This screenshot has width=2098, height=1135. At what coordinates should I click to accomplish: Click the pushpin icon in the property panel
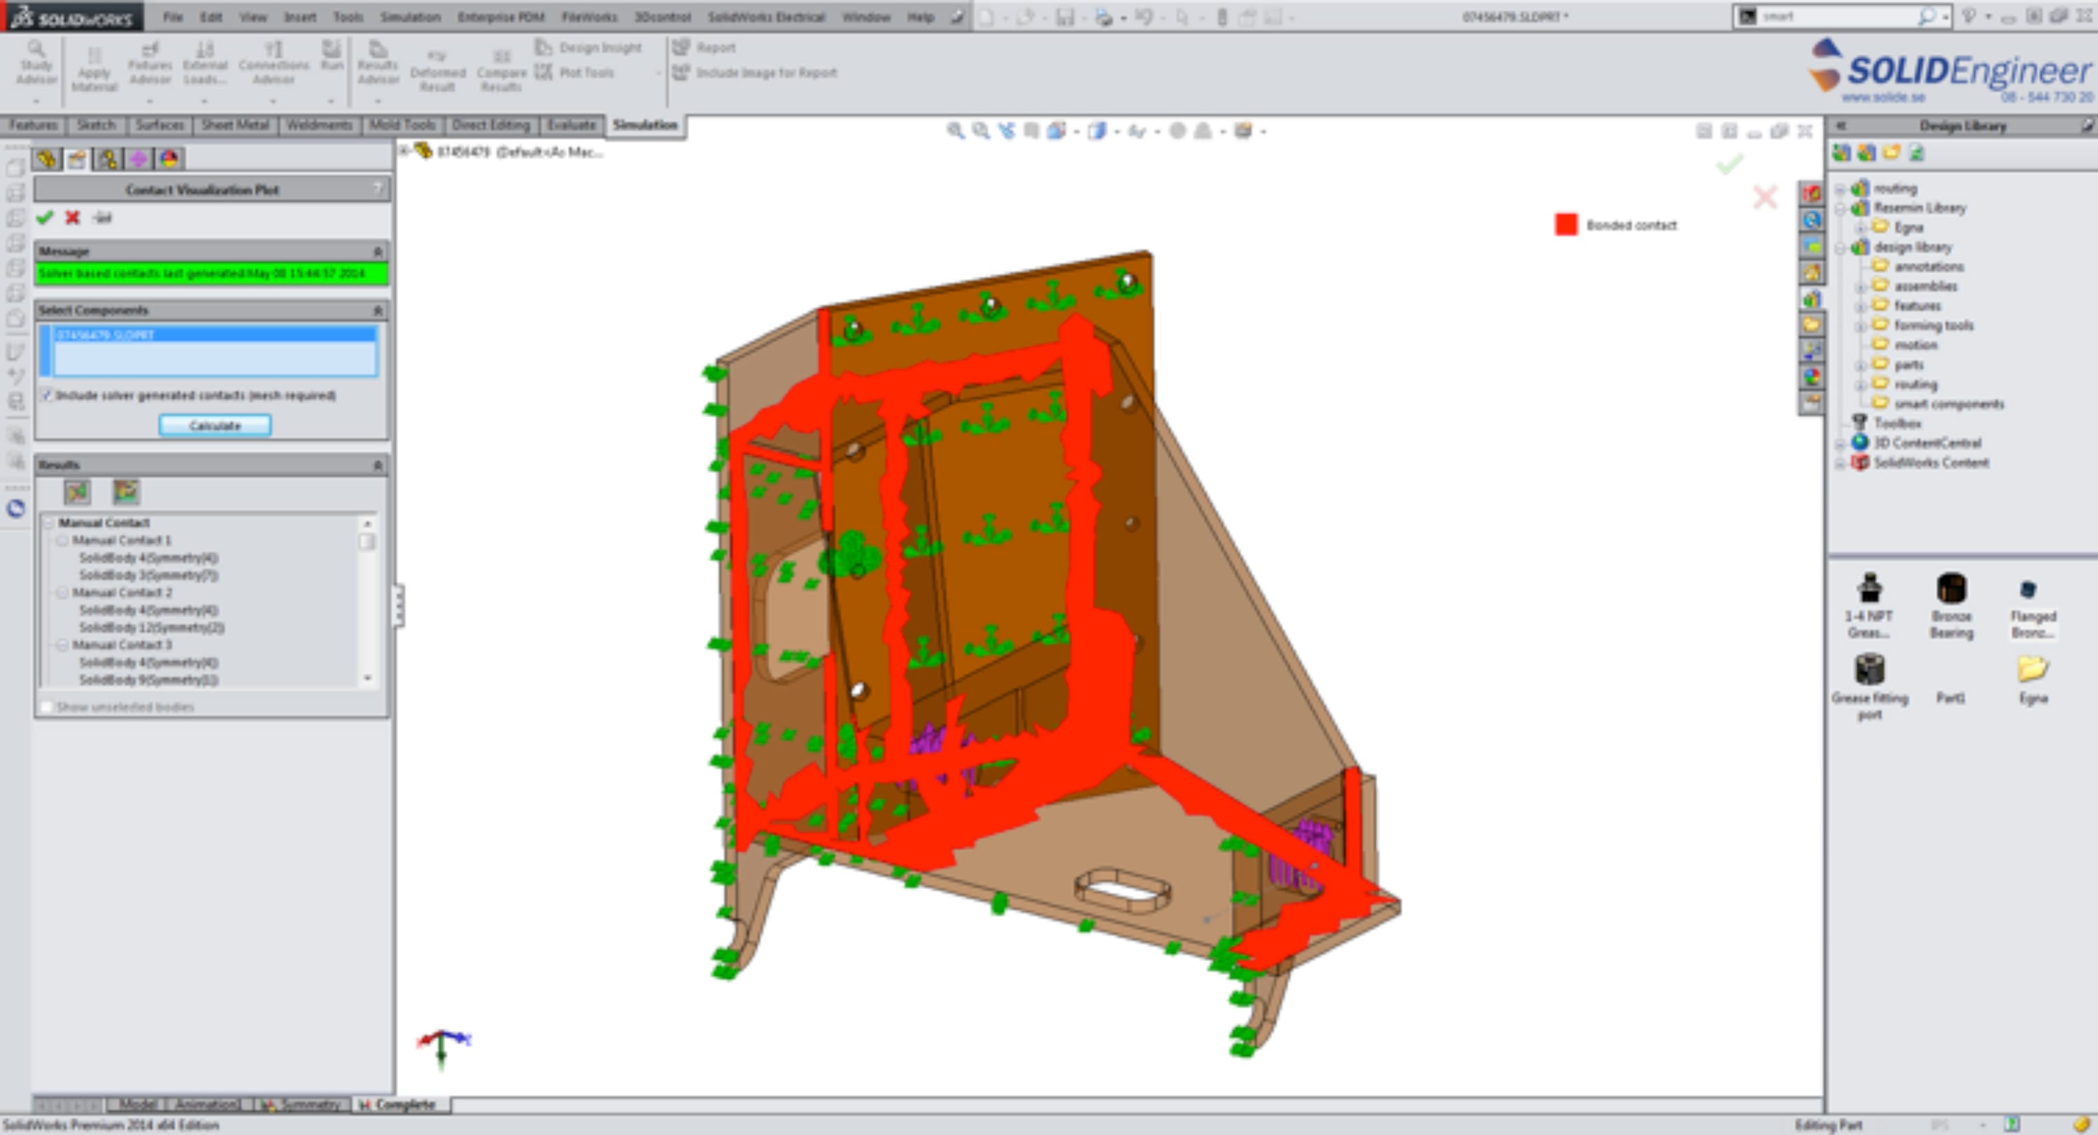pyautogui.click(x=102, y=218)
